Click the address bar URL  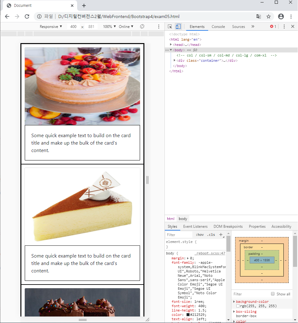[x=119, y=16]
